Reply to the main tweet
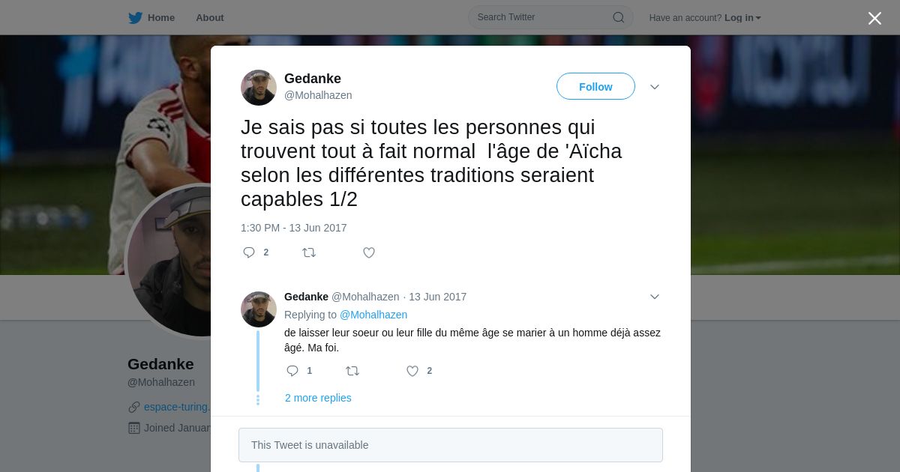 [249, 252]
